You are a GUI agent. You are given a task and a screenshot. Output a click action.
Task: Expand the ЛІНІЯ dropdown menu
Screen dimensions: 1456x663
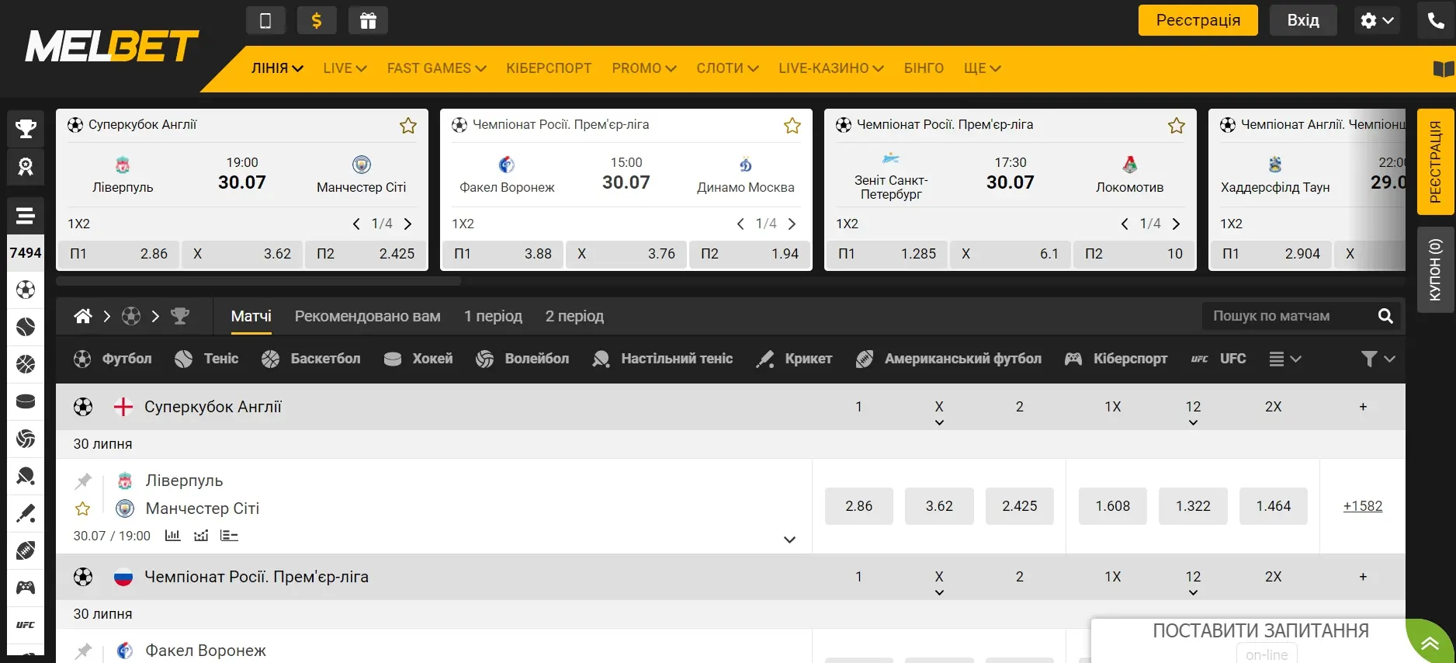tap(277, 68)
